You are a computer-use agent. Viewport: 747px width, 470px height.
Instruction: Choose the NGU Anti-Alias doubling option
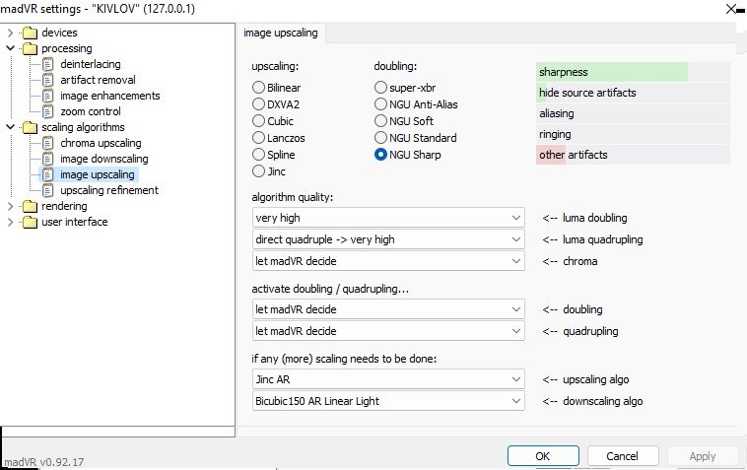click(x=380, y=104)
